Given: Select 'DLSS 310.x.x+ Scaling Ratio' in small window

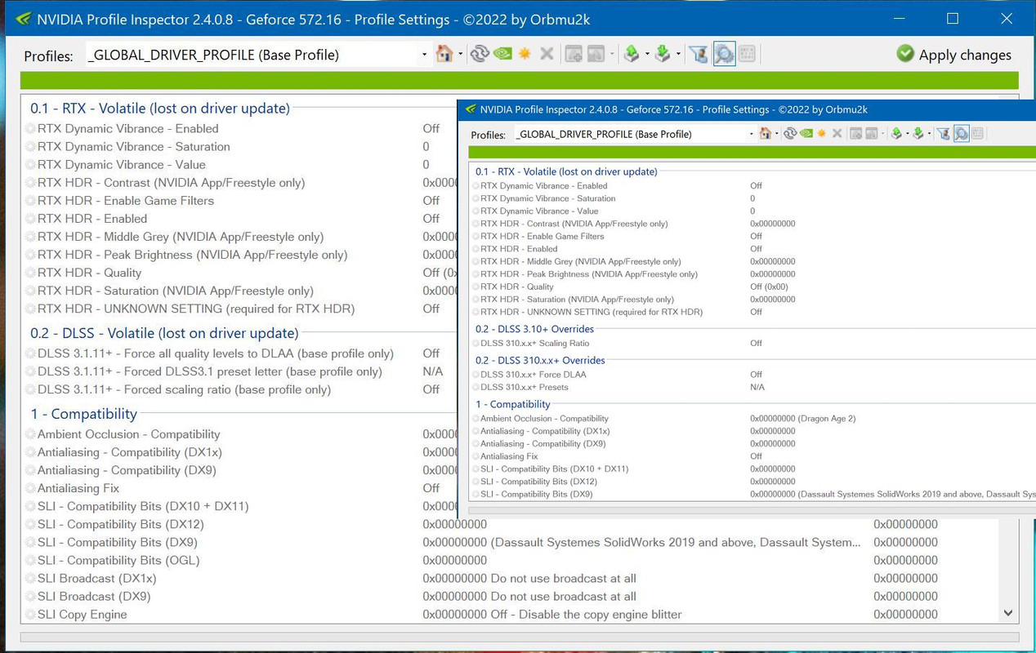Looking at the screenshot, I should (535, 343).
